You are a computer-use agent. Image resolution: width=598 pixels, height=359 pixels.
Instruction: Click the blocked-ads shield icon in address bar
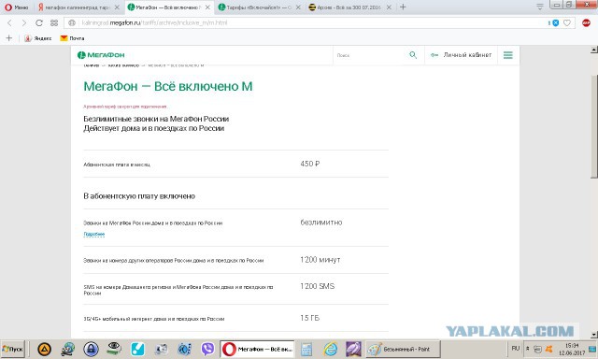[555, 22]
